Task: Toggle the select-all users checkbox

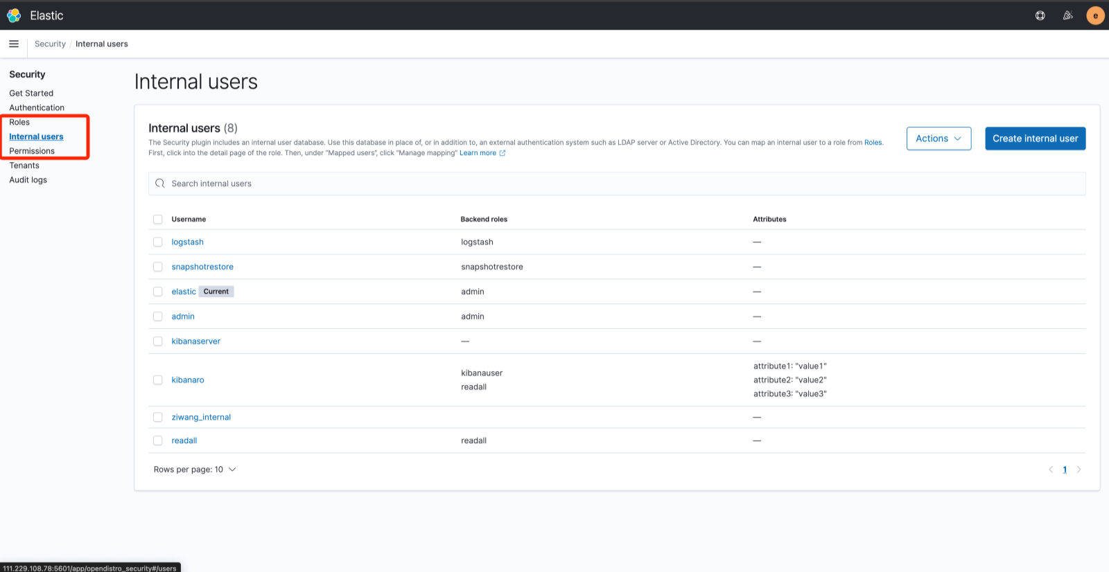Action: [x=158, y=220]
